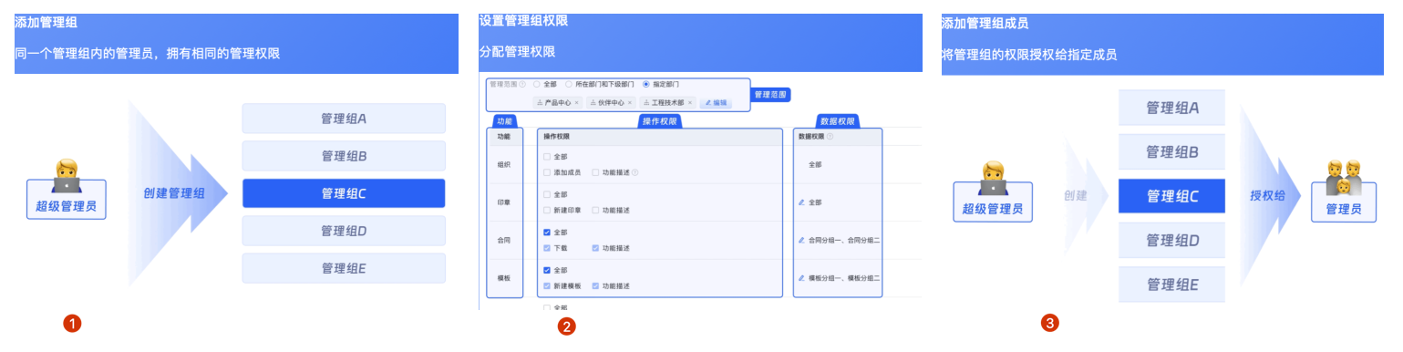The height and width of the screenshot is (352, 1403).
Task: Select the 全部 management scope radio
Action: coord(536,84)
